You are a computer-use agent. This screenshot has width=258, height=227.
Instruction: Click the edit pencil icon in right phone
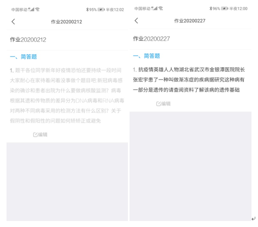(158, 104)
